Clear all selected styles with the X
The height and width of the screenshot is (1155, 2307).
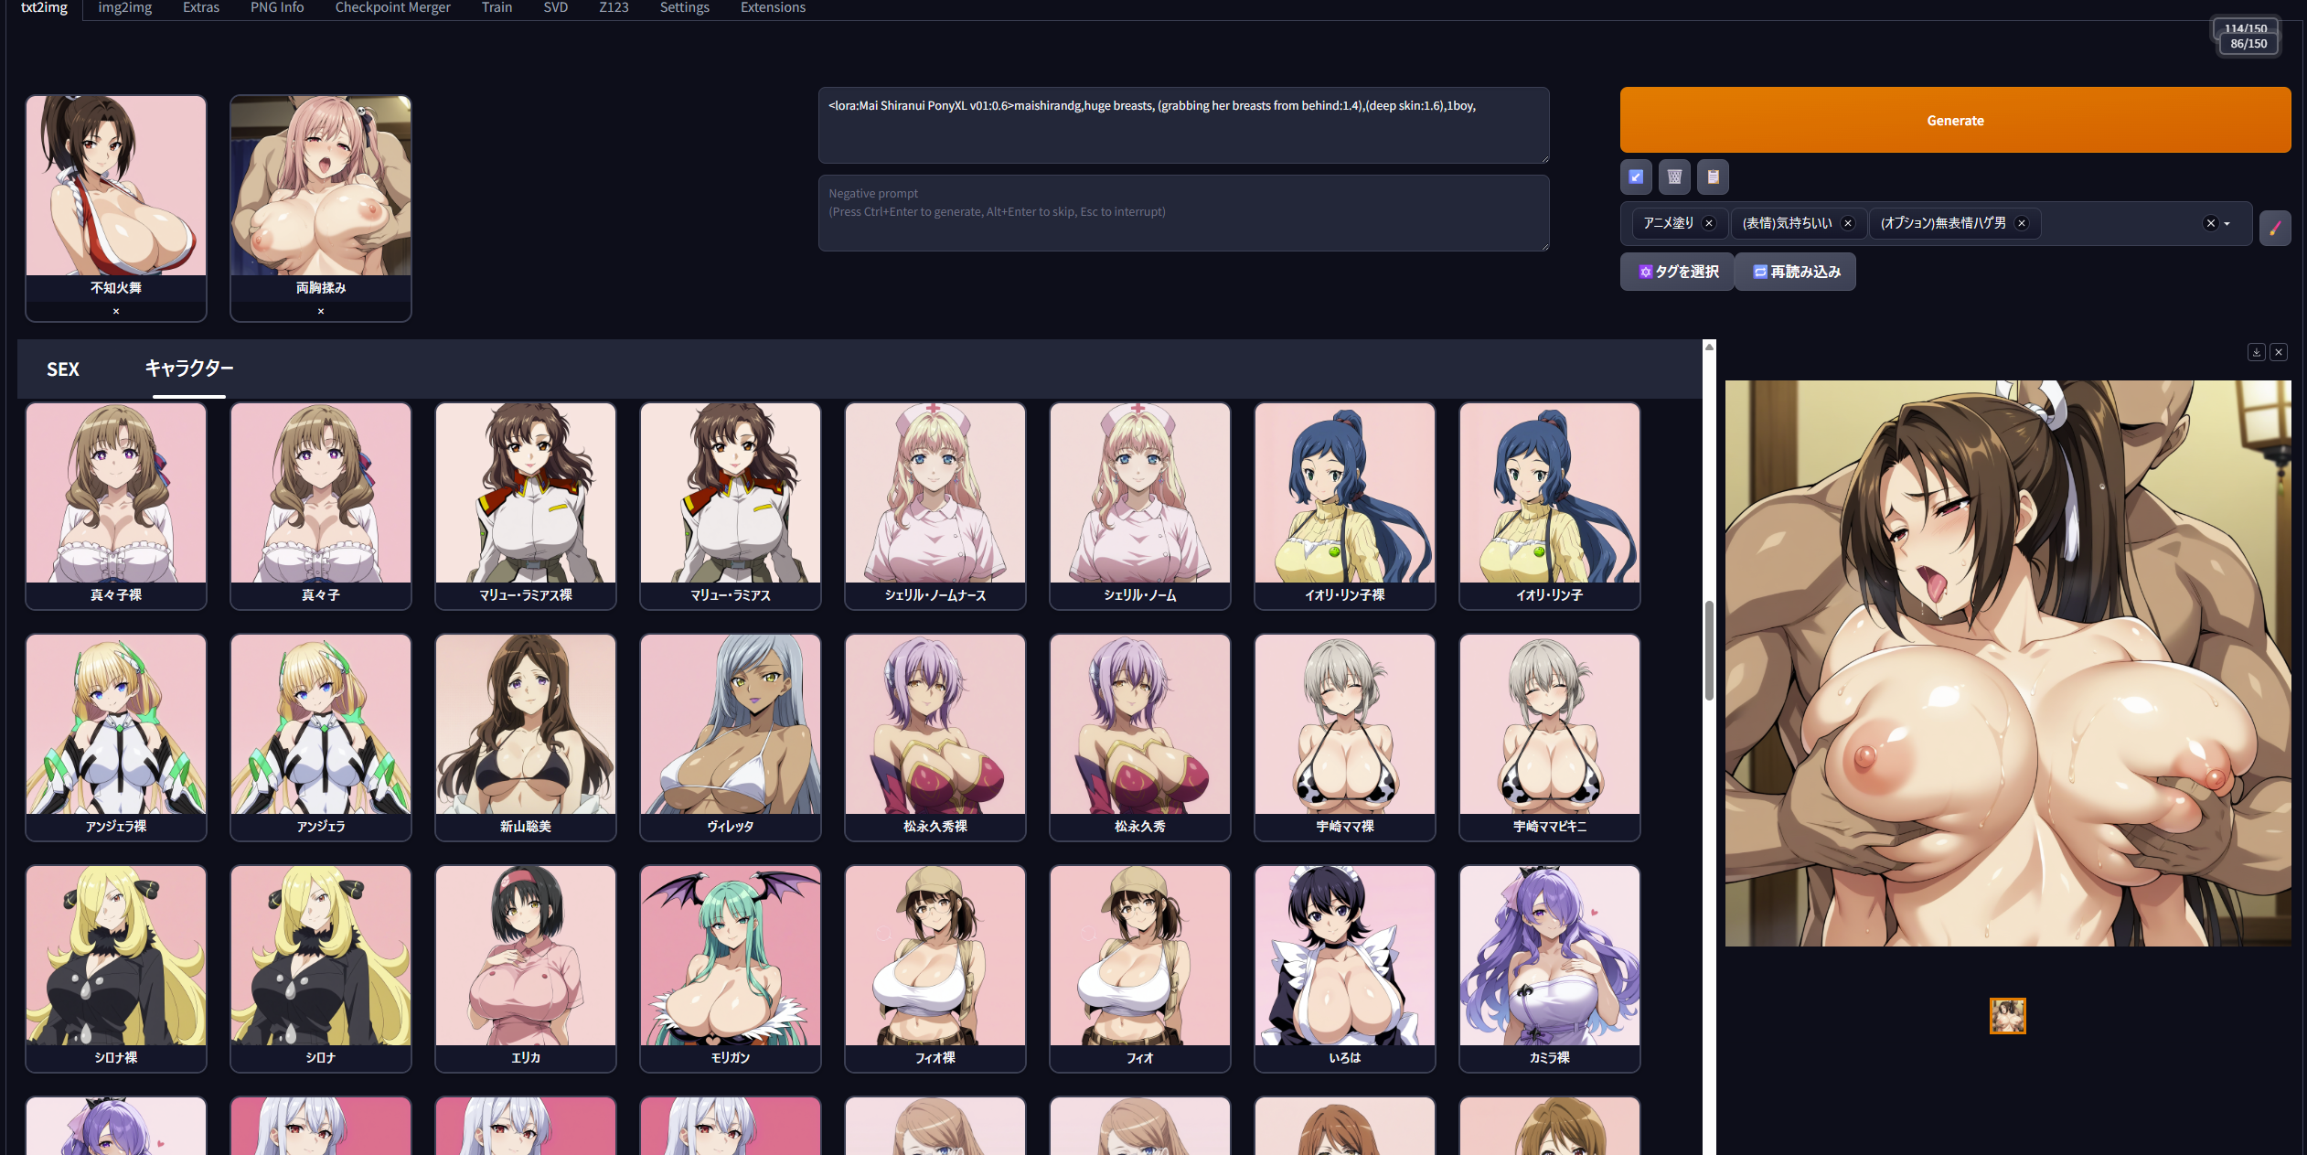pyautogui.click(x=2210, y=223)
